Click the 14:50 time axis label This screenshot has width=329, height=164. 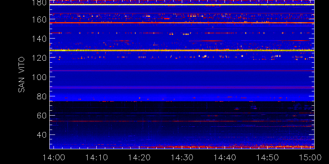pos(268,157)
